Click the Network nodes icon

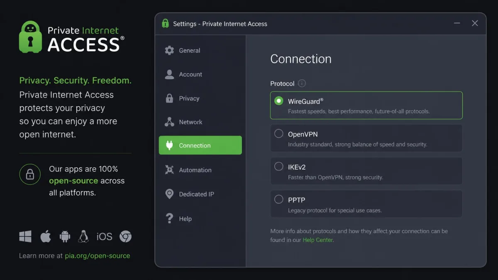point(169,122)
